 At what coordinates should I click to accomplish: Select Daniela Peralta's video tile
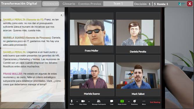[x=138, y=33]
